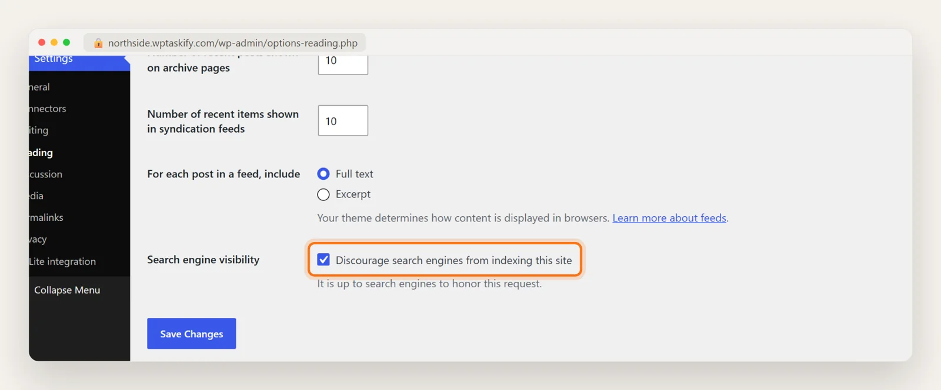Click 'It is up to search engines' note
Image resolution: width=941 pixels, height=390 pixels.
click(429, 284)
